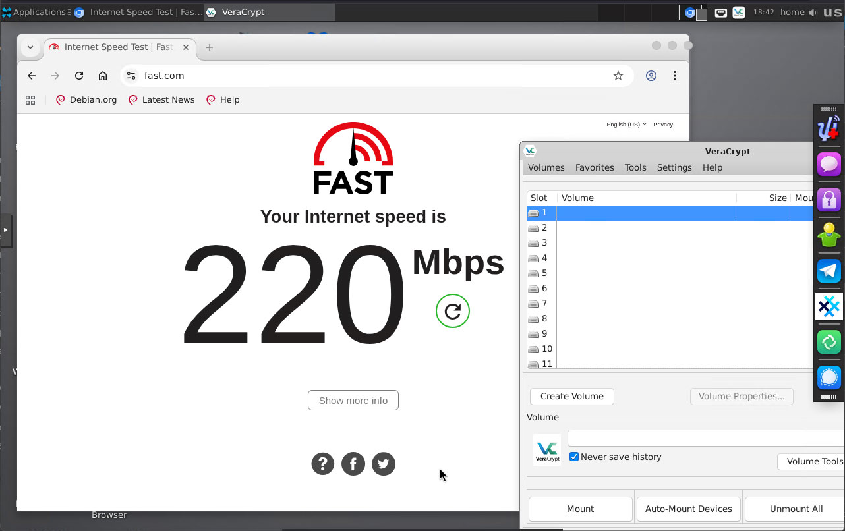The width and height of the screenshot is (845, 531).
Task: Click the Twitter share icon on fast.com
Action: pyautogui.click(x=384, y=464)
